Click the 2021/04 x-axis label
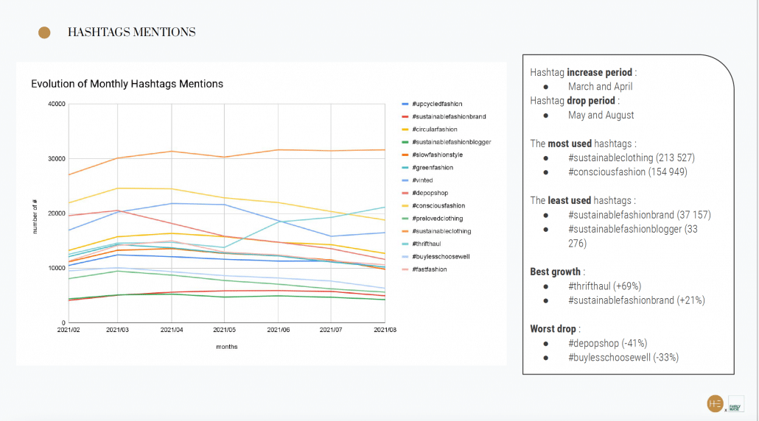The image size is (759, 421). click(172, 330)
